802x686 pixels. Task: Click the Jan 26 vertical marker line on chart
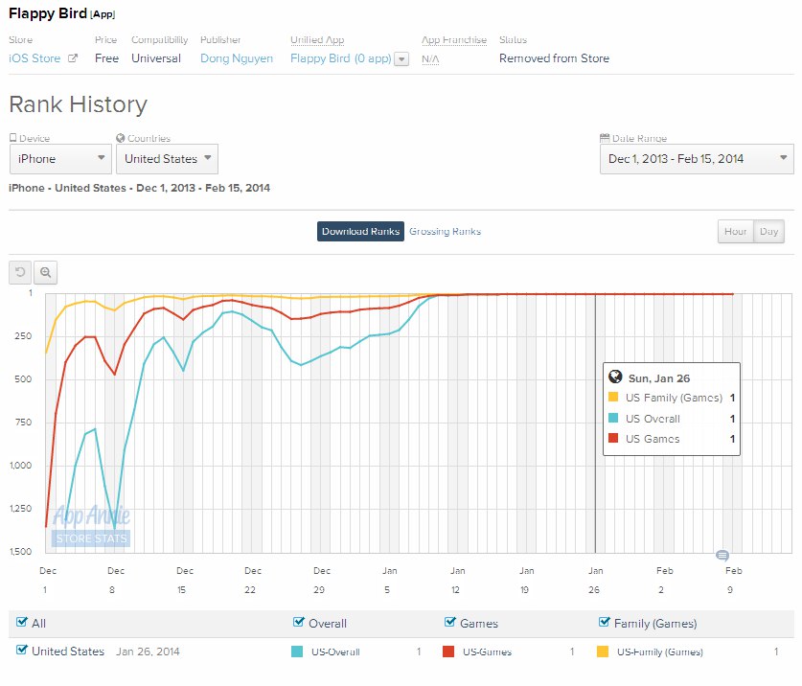point(595,423)
